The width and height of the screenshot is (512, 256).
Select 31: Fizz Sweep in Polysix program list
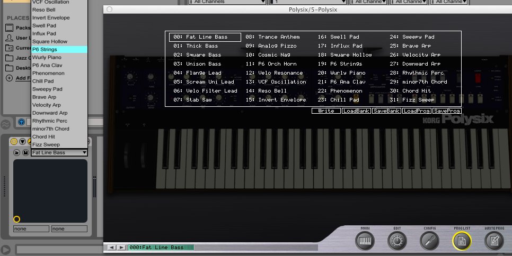pyautogui.click(x=412, y=99)
